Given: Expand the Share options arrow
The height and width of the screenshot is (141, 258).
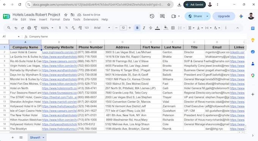Looking at the screenshot, I should point(207,16).
